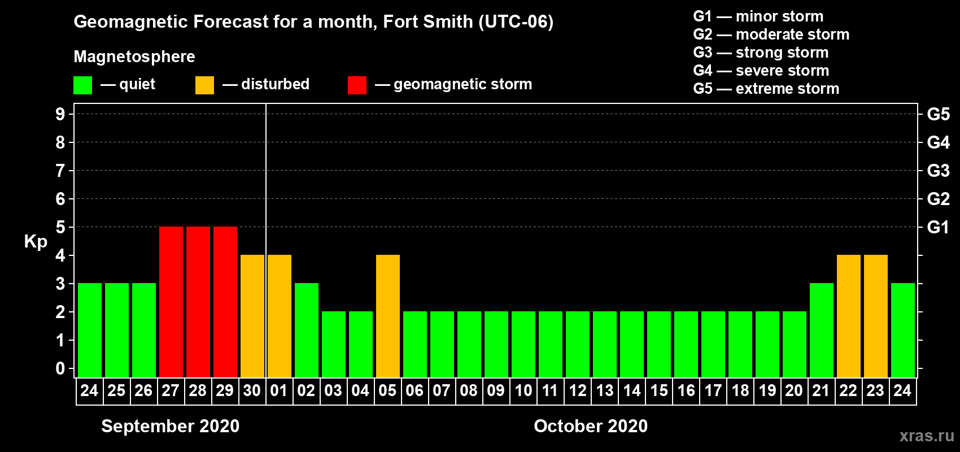Click the date cell 18 in October
960x452 pixels.
click(740, 391)
